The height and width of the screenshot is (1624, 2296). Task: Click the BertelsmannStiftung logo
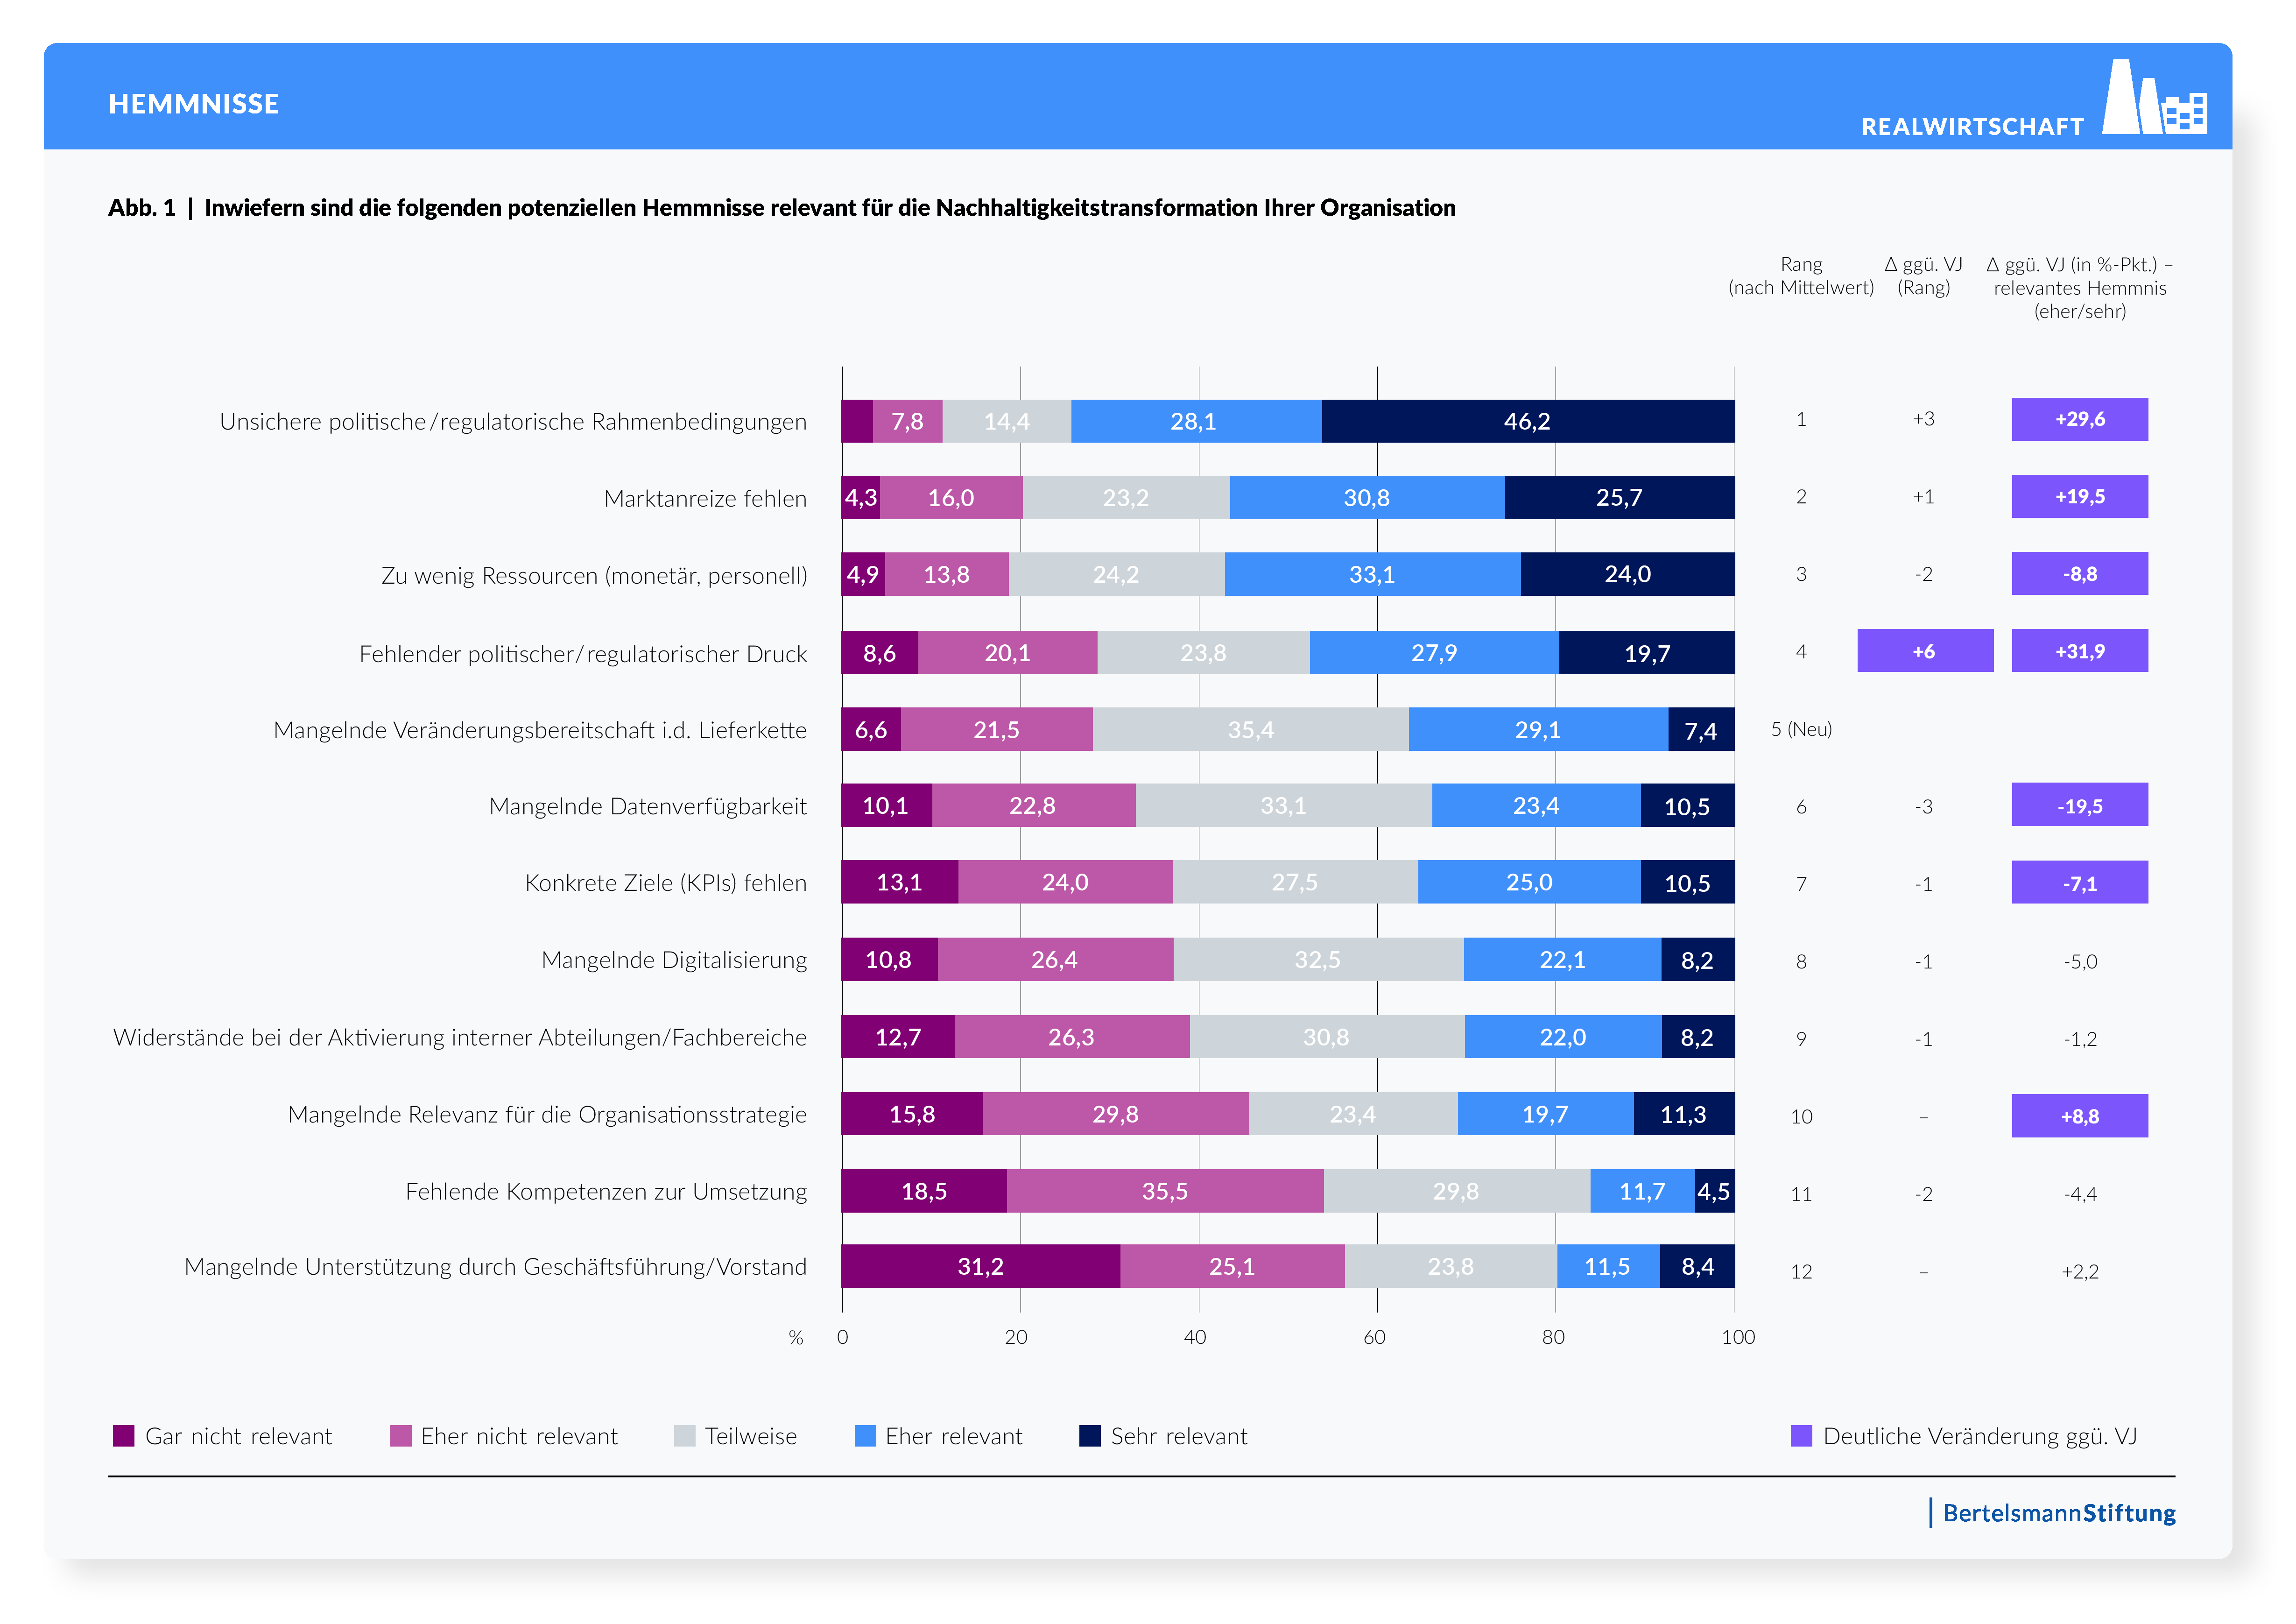tap(2056, 1513)
